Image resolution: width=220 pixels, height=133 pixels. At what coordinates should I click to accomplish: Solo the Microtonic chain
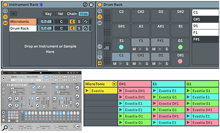point(79,22)
